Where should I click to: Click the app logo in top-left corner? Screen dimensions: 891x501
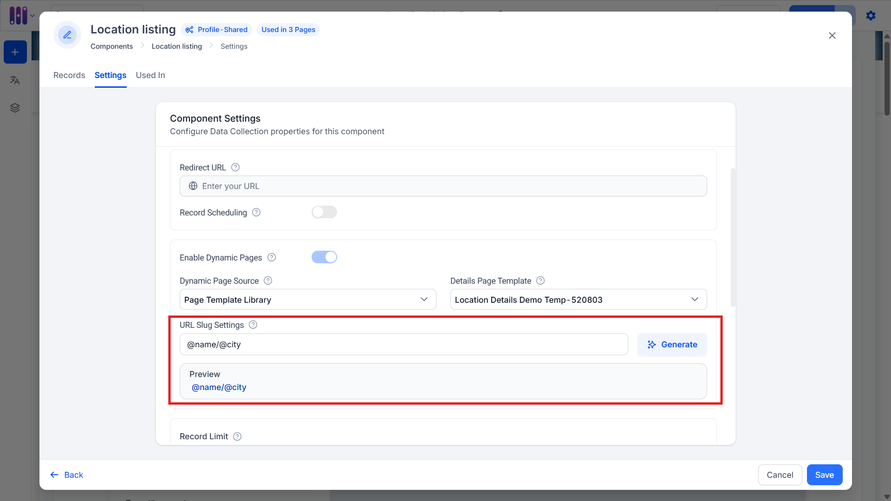[x=18, y=15]
